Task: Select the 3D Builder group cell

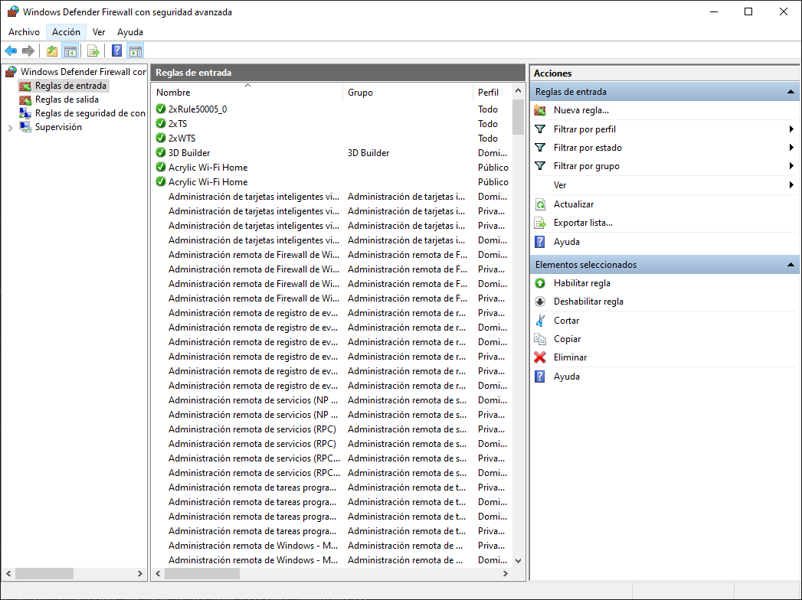Action: tap(368, 153)
